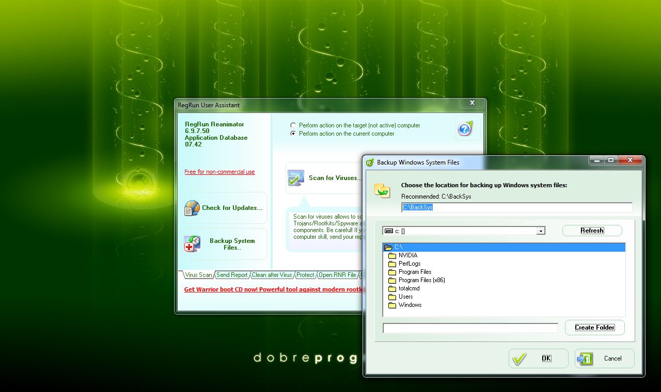661x392 pixels.
Task: Select the Windows folder name
Action: pyautogui.click(x=410, y=305)
